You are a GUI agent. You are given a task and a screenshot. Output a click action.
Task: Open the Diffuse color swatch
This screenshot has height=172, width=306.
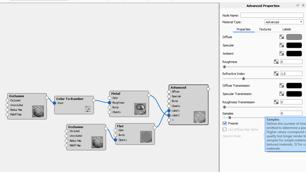294,37
